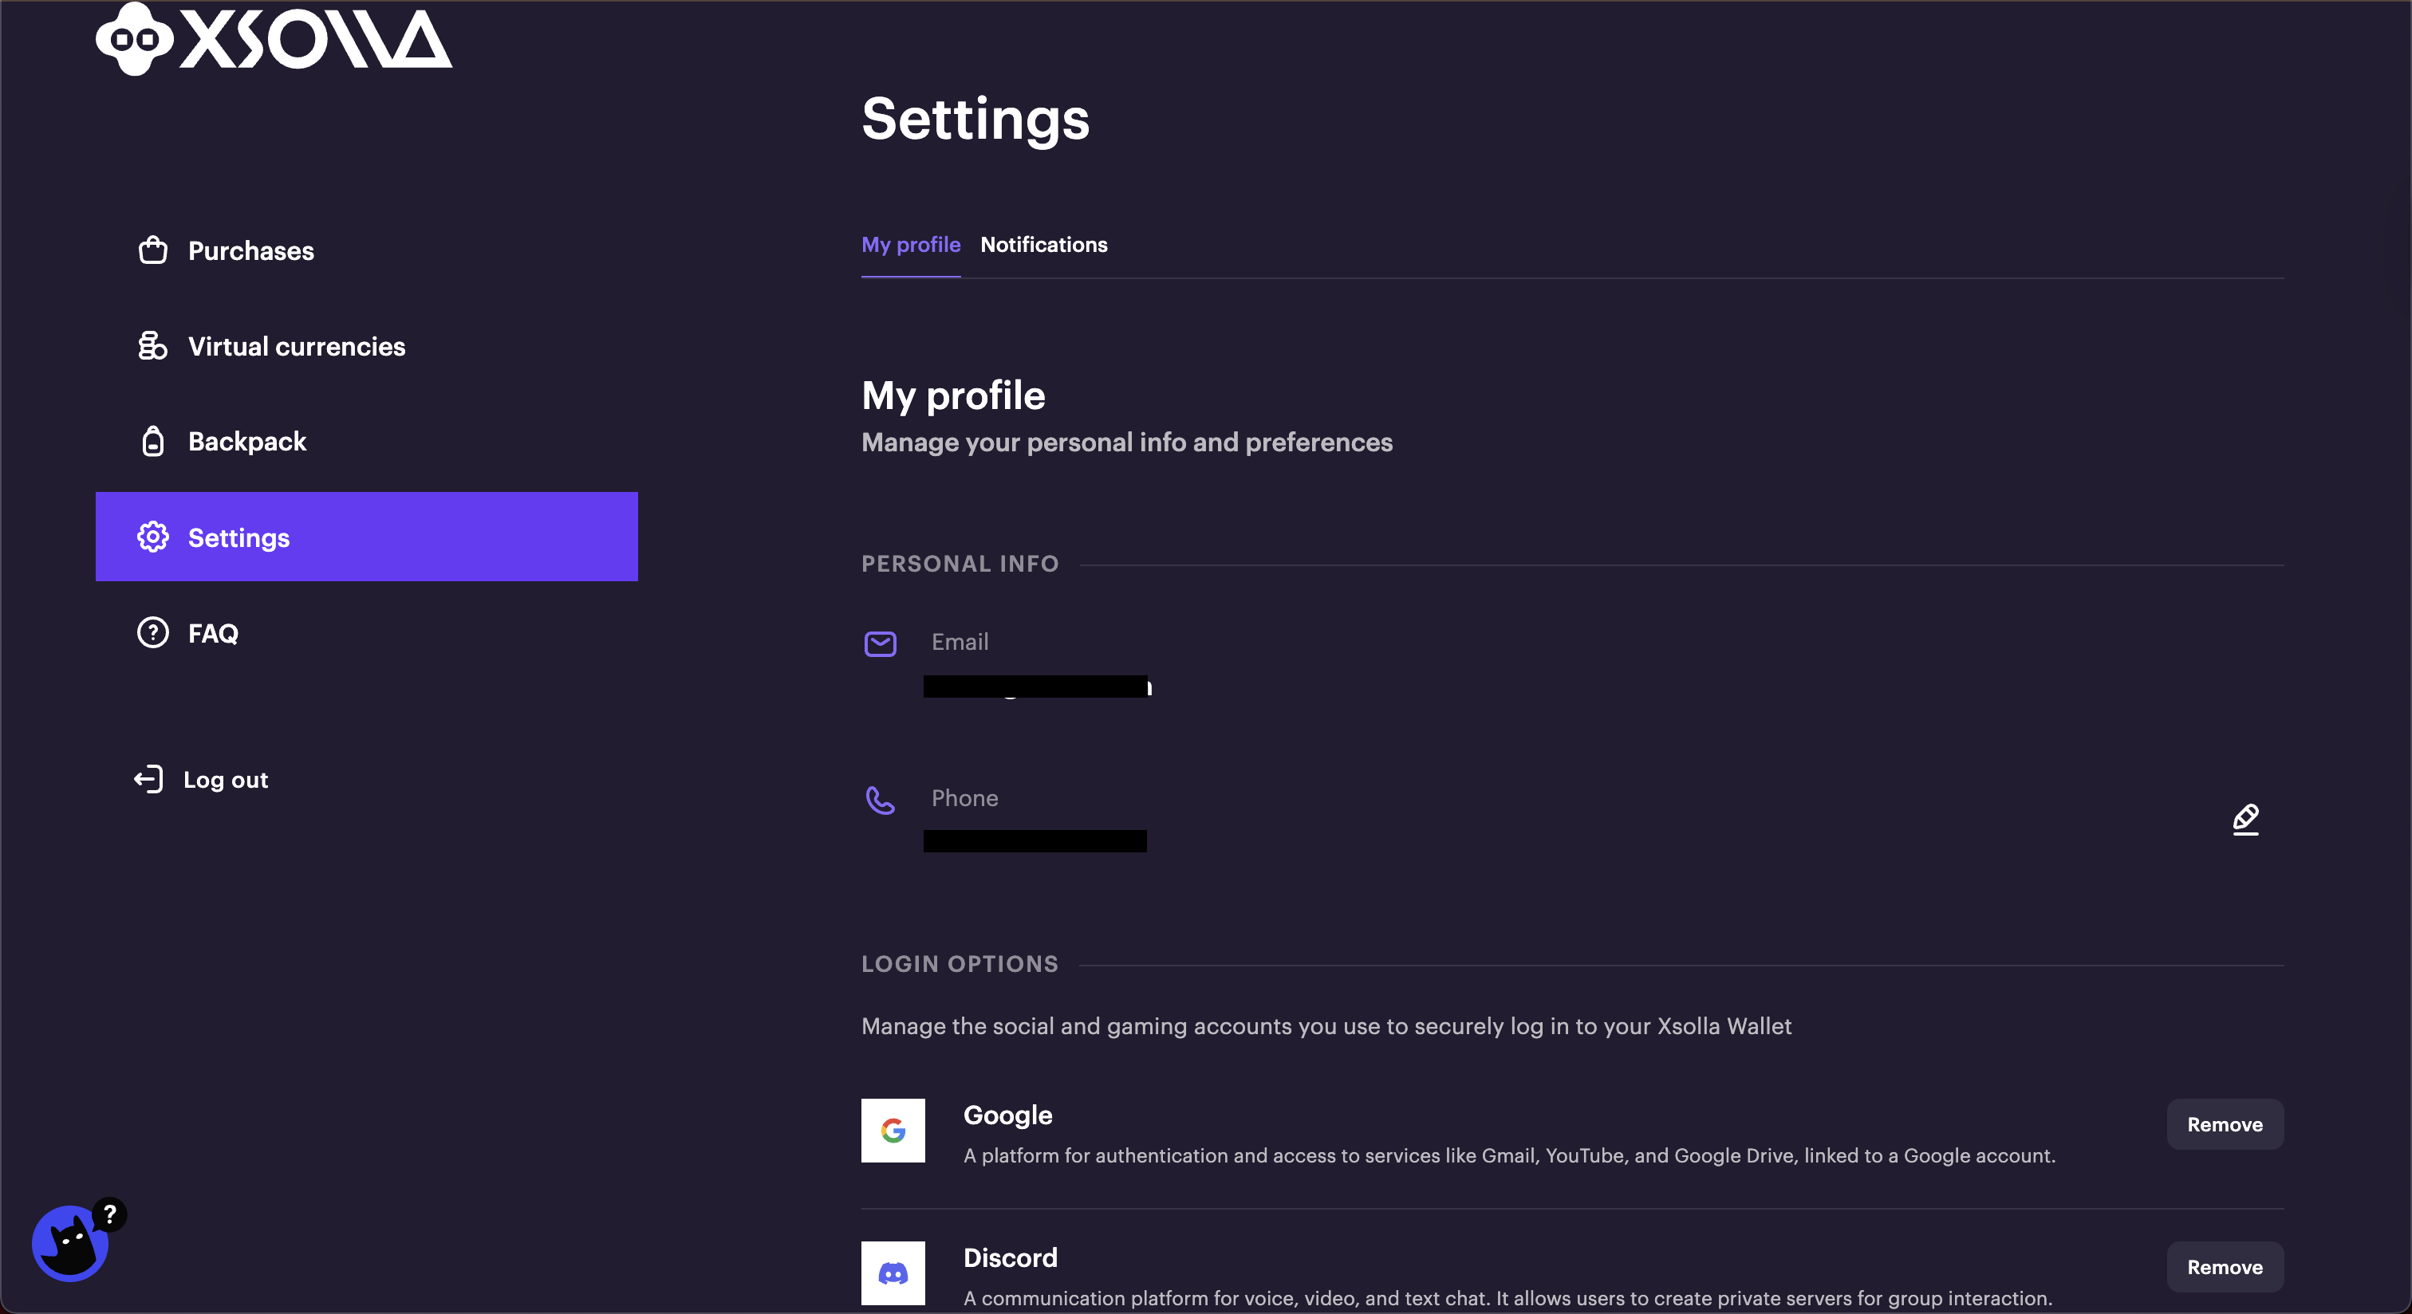The height and width of the screenshot is (1314, 2412).
Task: Switch to the Notifications tab
Action: pyautogui.click(x=1043, y=246)
